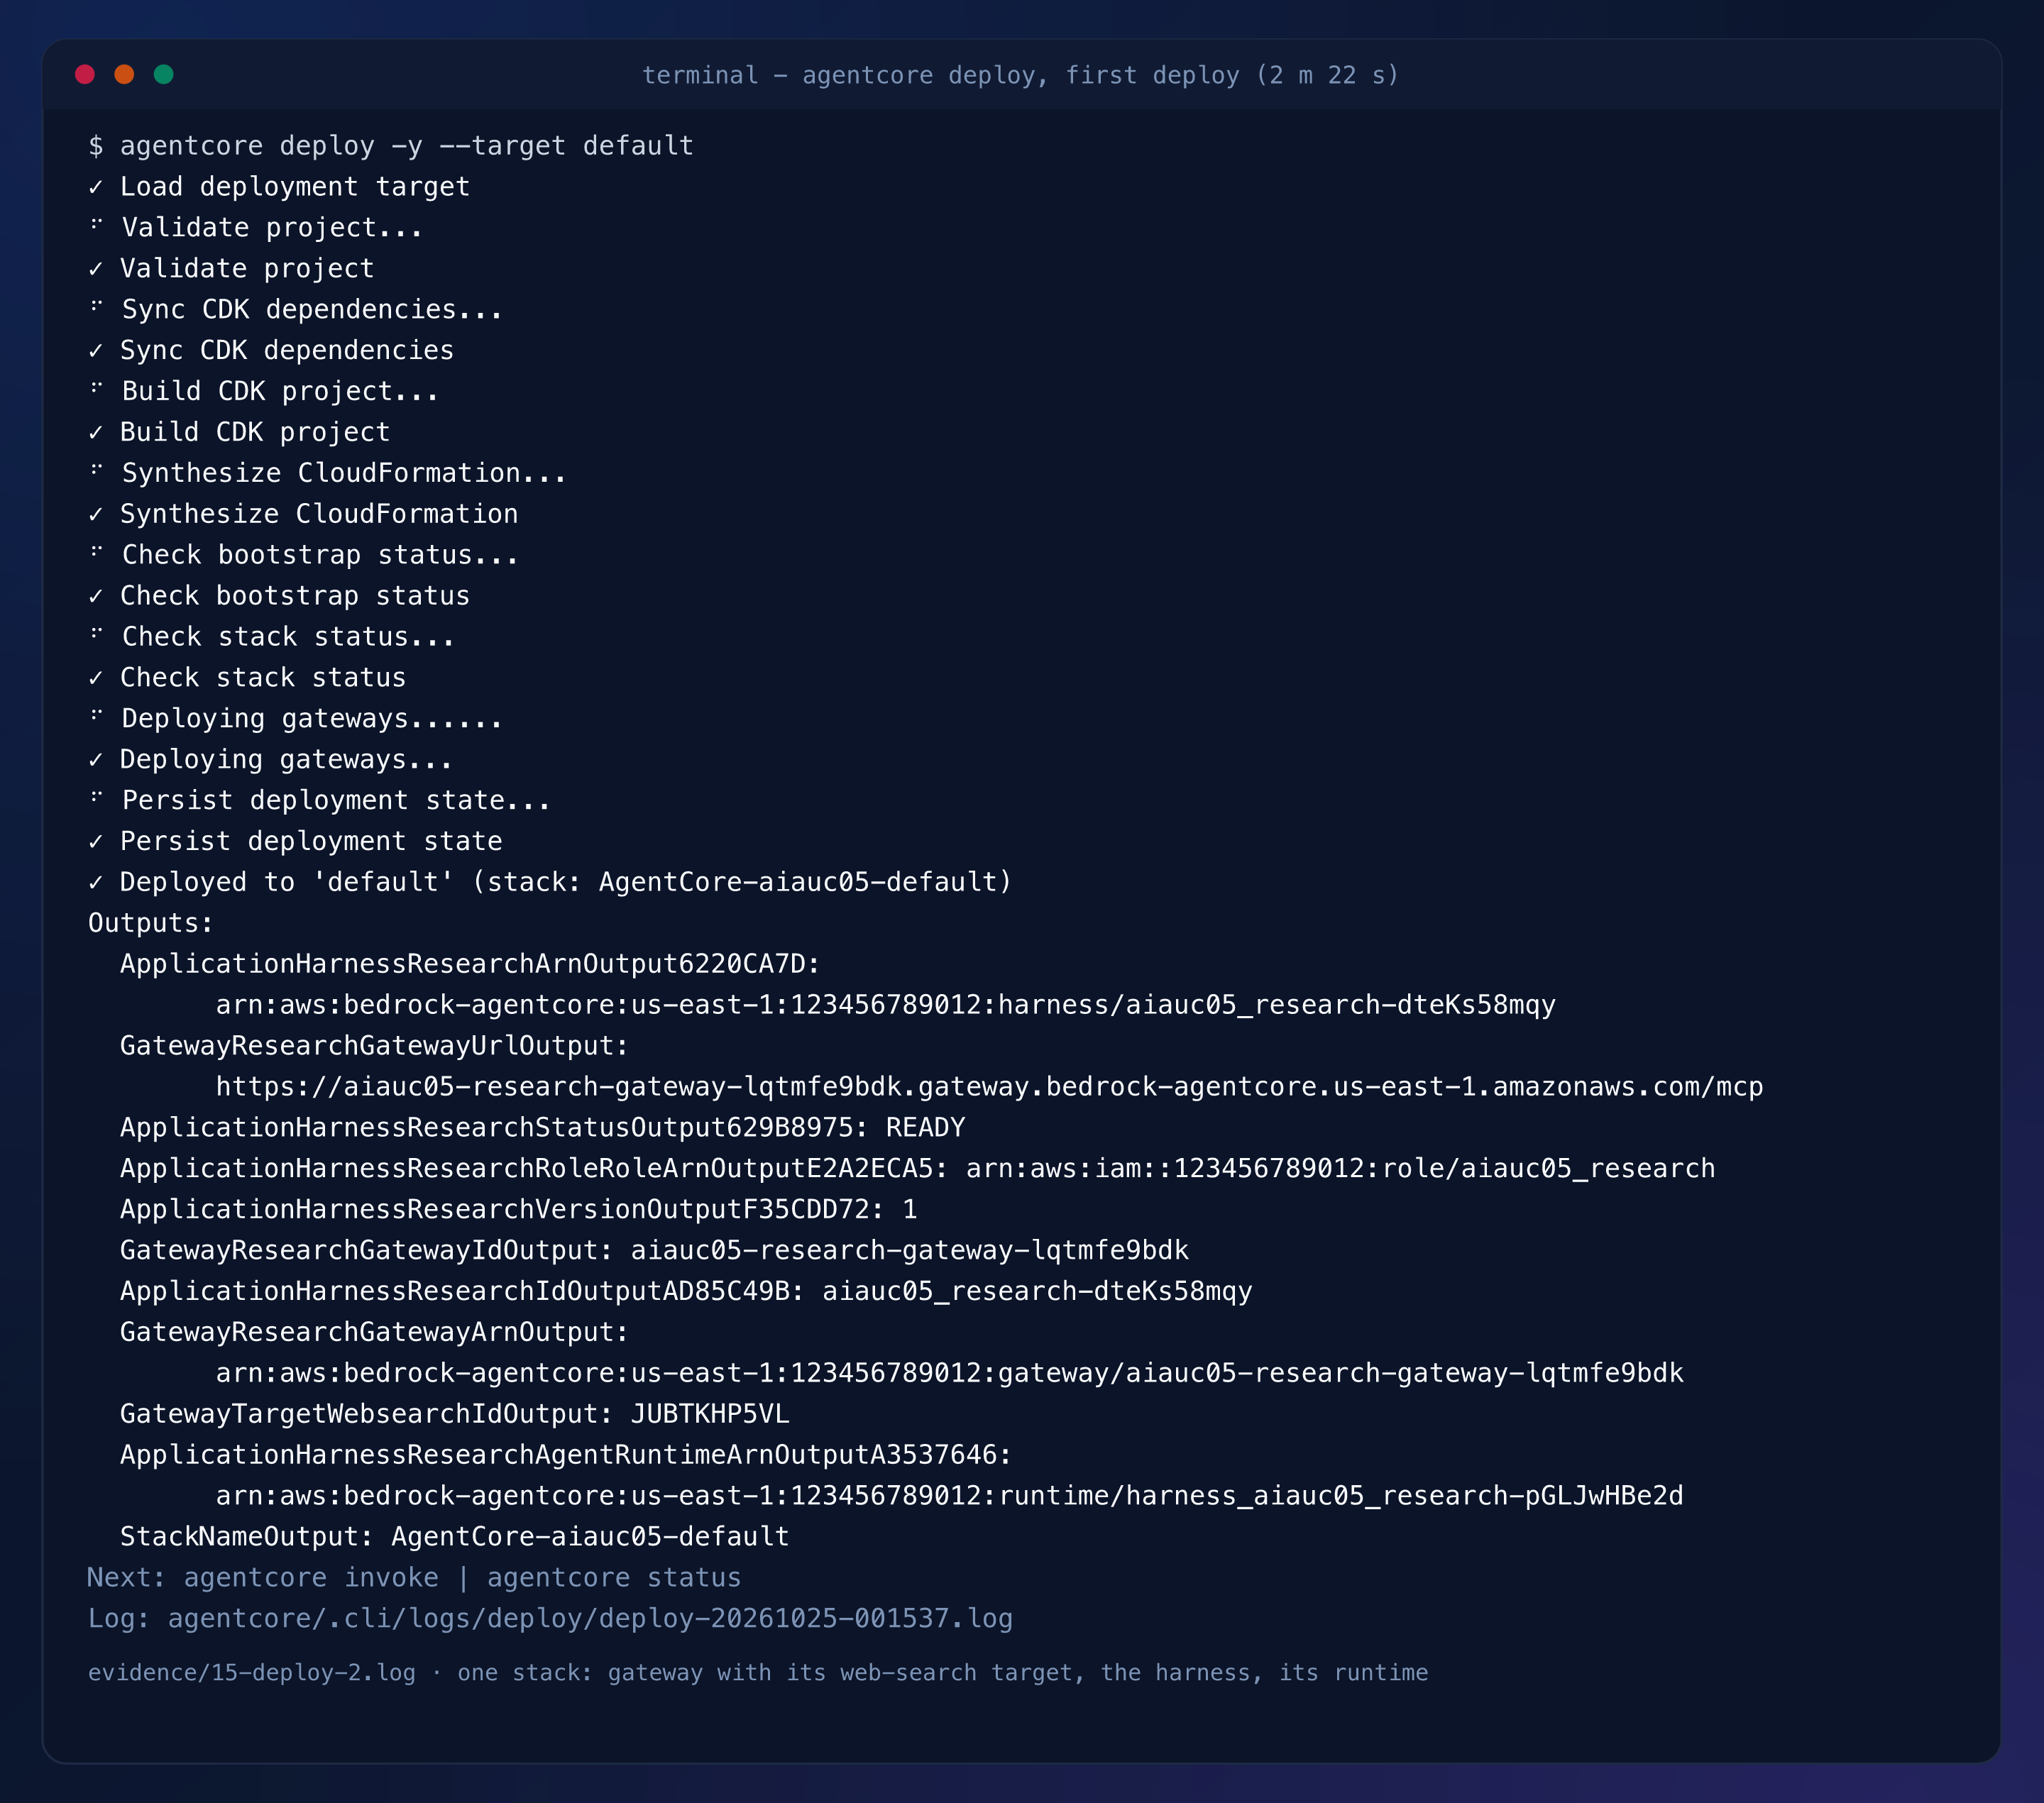Click the green maximize window dot
This screenshot has width=2044, height=1803.
[x=164, y=74]
